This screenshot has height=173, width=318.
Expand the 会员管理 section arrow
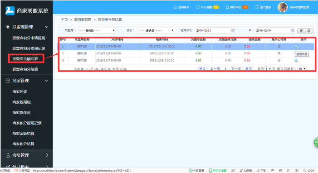(x=47, y=155)
